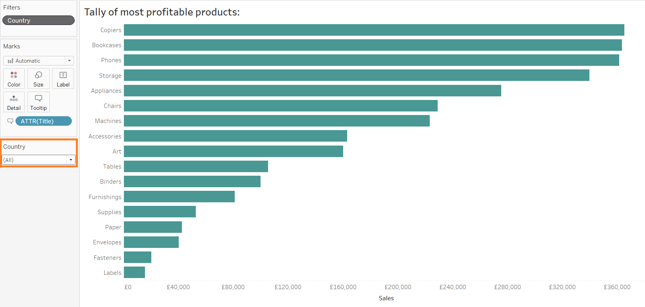This screenshot has height=307, width=645.
Task: Click the Machines sales bar
Action: 276,121
